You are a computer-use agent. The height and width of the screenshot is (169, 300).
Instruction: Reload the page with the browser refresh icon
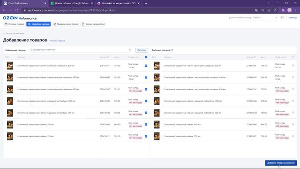(x=17, y=10)
